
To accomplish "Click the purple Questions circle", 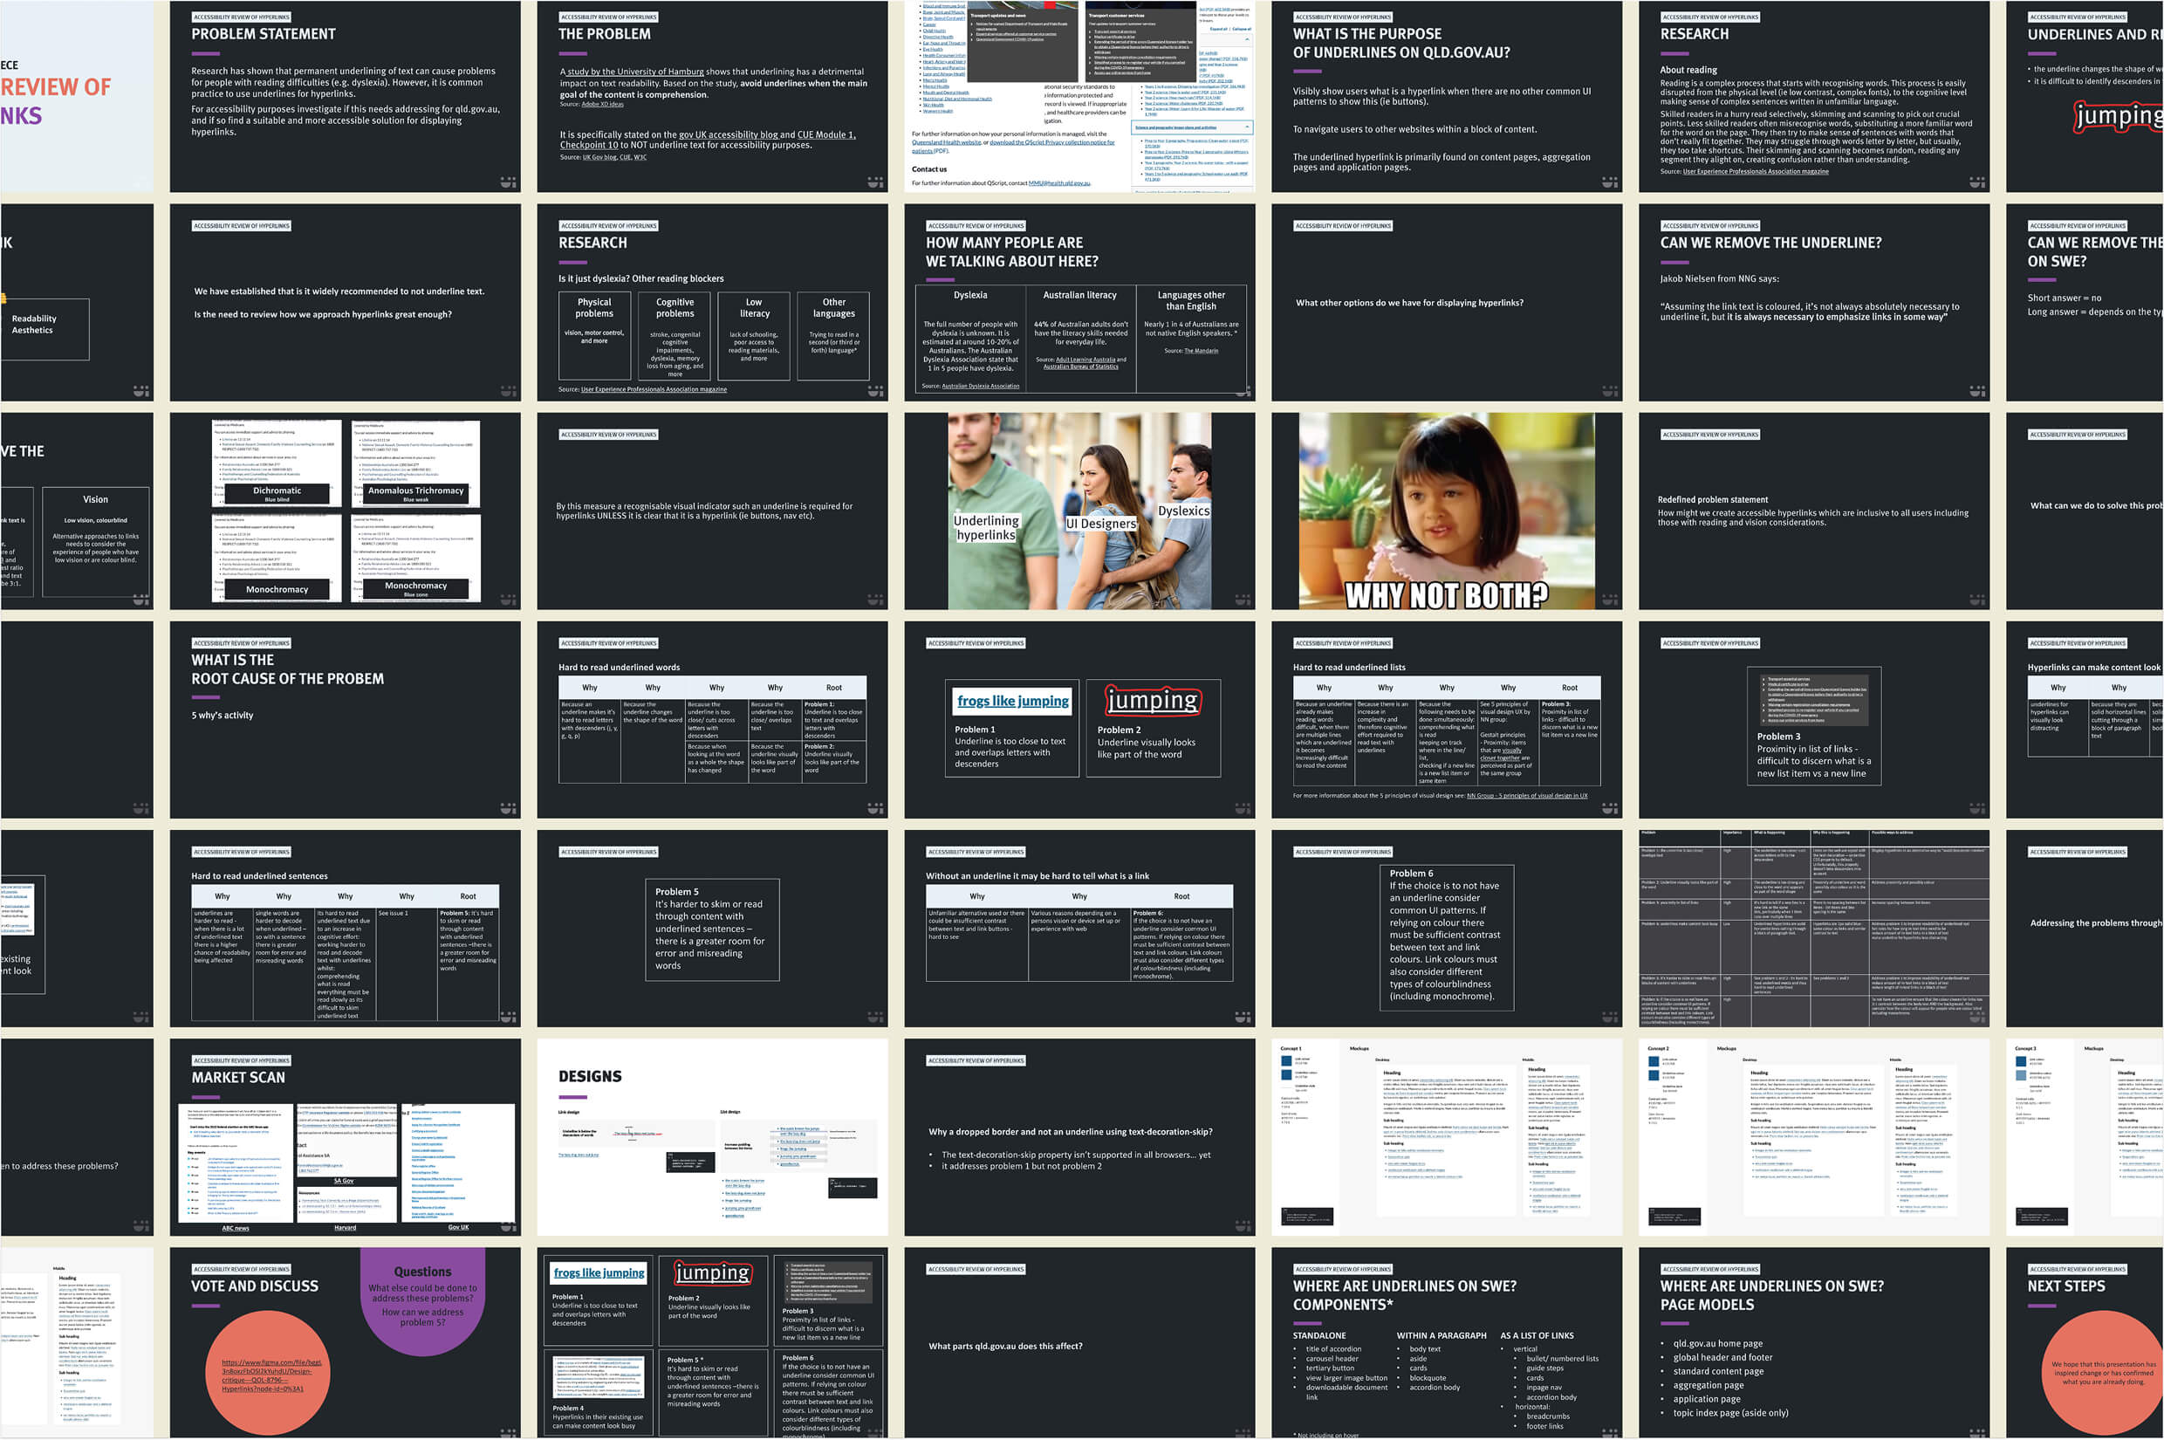I will [x=422, y=1299].
